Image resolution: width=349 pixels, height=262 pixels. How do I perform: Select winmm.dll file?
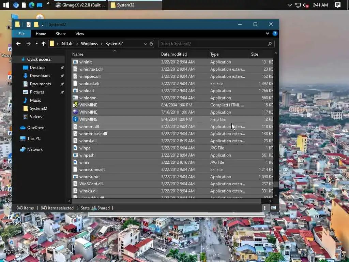click(172, 127)
